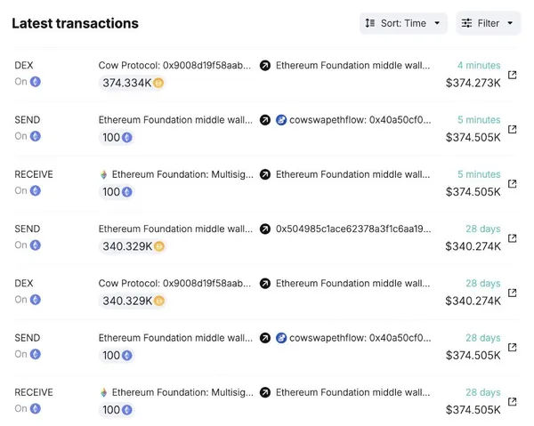Open external link for 4 minutes DEX transaction
Viewport: 534px width, 426px height.
[x=512, y=75]
